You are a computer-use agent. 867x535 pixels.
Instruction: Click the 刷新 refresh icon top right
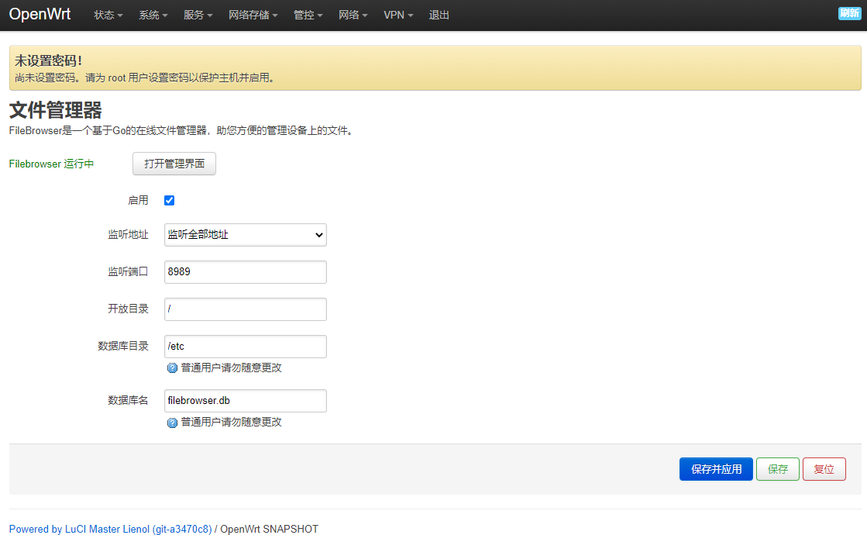click(x=850, y=13)
